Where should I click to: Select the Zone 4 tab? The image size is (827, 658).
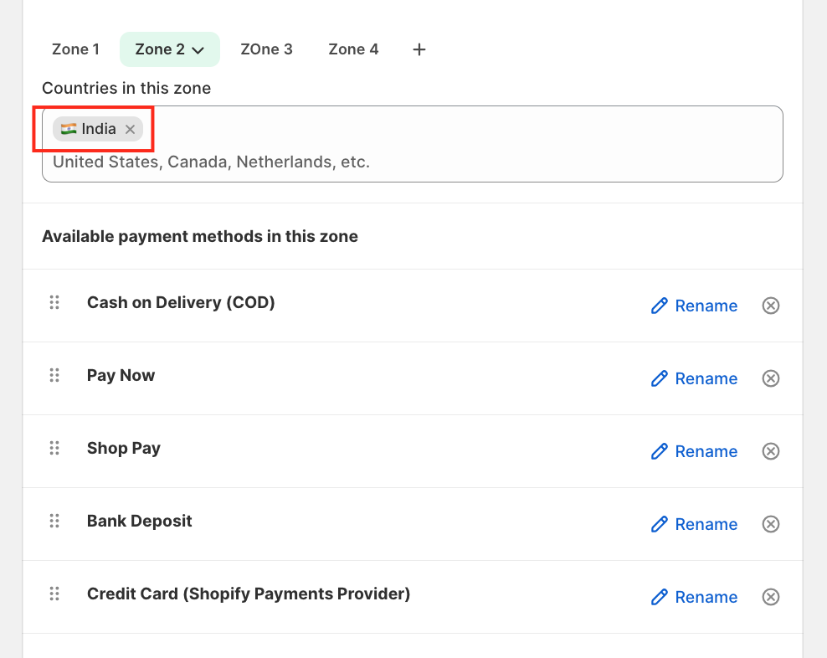point(353,49)
